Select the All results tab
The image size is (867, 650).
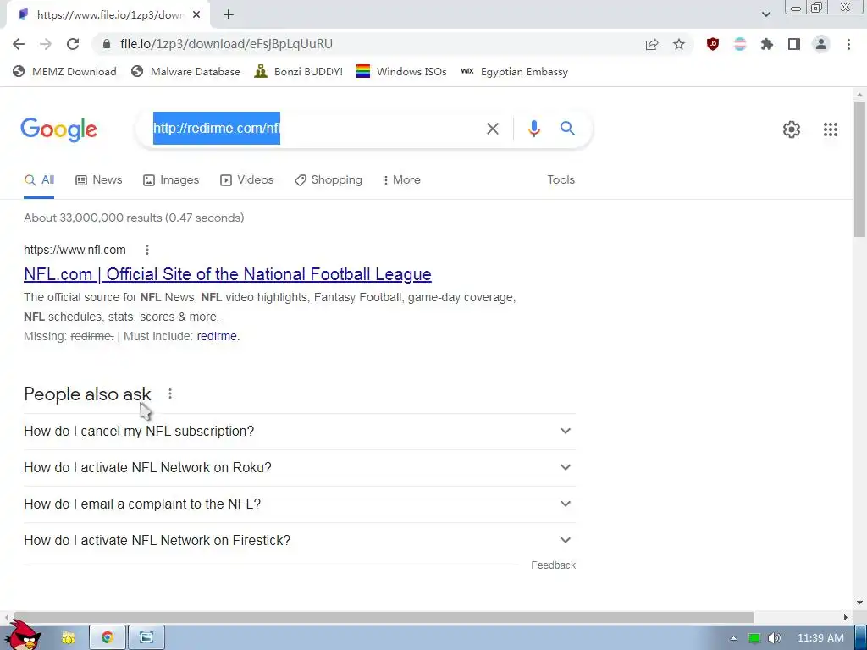[x=39, y=180]
